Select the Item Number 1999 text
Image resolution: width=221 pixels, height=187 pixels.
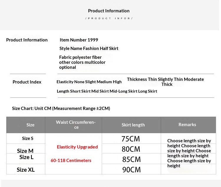point(79,40)
